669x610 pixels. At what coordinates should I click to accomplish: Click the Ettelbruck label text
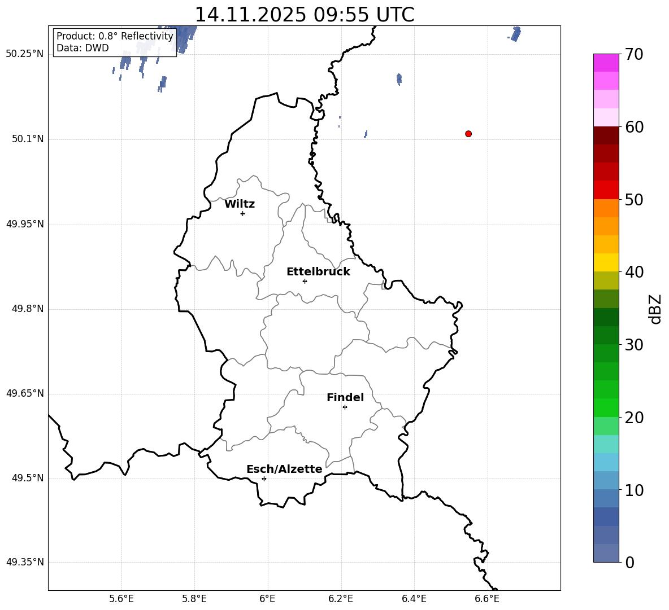318,272
